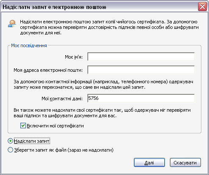209x175 pixels.
Task: Click the Моє ім'я: label
Action: tap(74, 57)
